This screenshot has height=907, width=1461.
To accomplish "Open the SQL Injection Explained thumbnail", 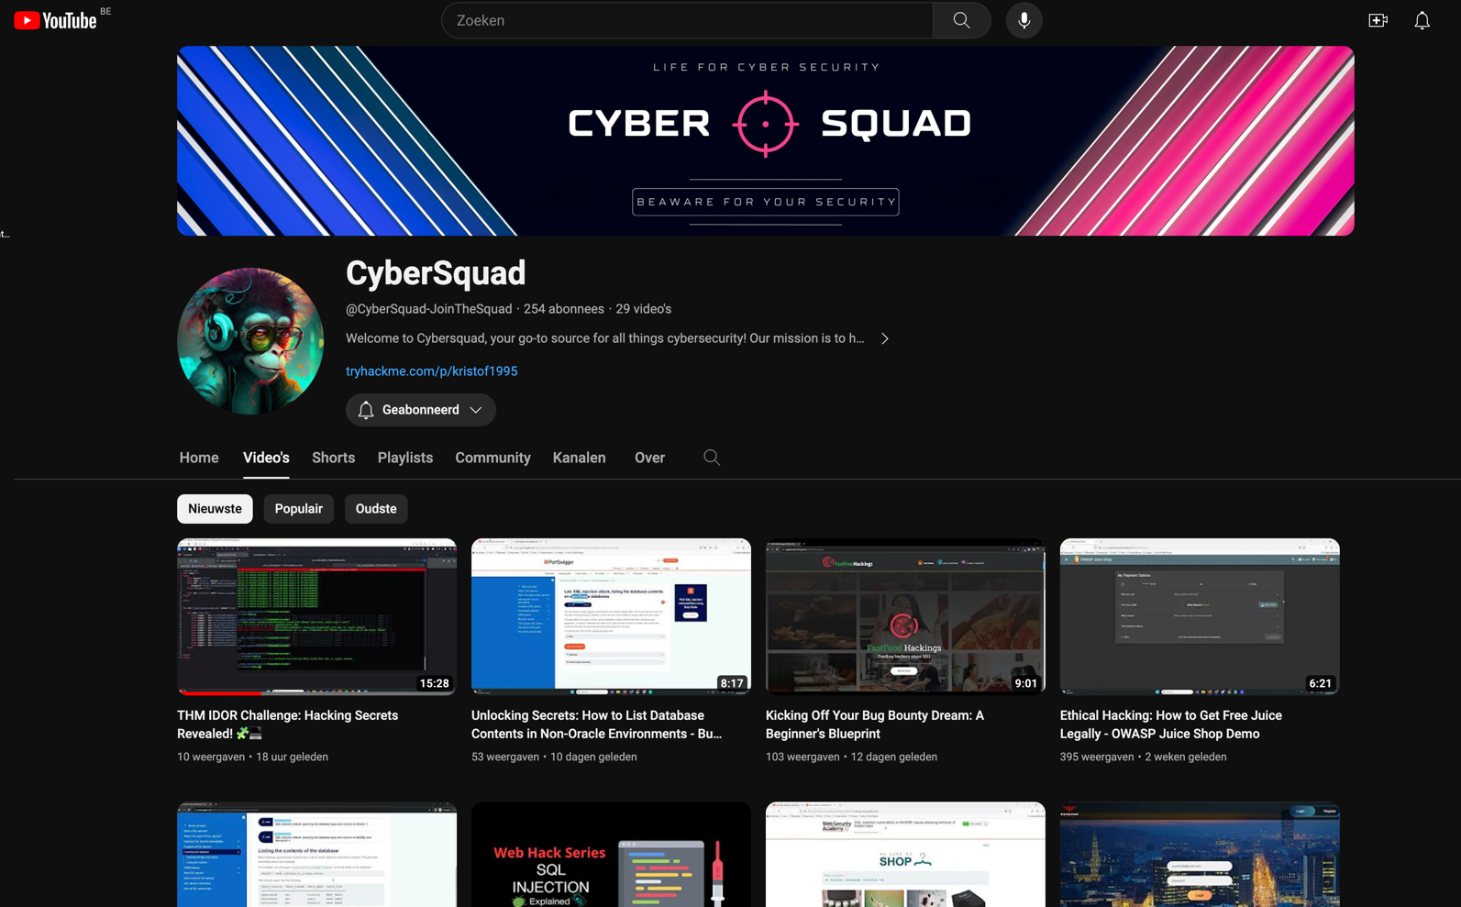I will click(x=611, y=855).
